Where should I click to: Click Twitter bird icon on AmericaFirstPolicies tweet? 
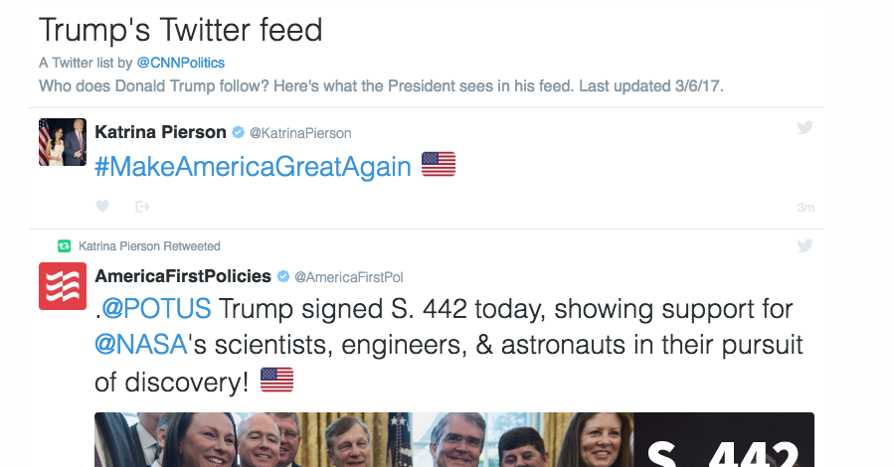pos(805,245)
